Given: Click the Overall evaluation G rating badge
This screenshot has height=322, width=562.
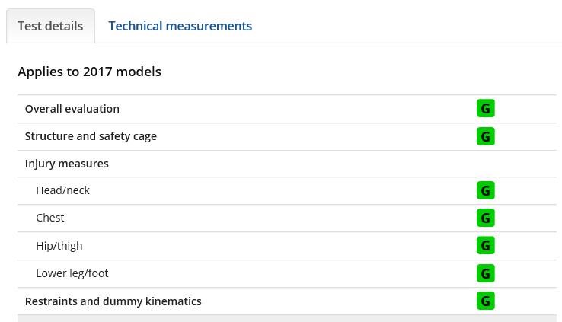Looking at the screenshot, I should [485, 108].
